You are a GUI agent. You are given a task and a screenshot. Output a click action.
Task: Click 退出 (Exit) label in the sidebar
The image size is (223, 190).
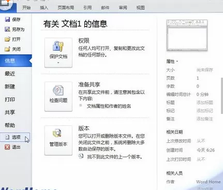pyautogui.click(x=16, y=147)
